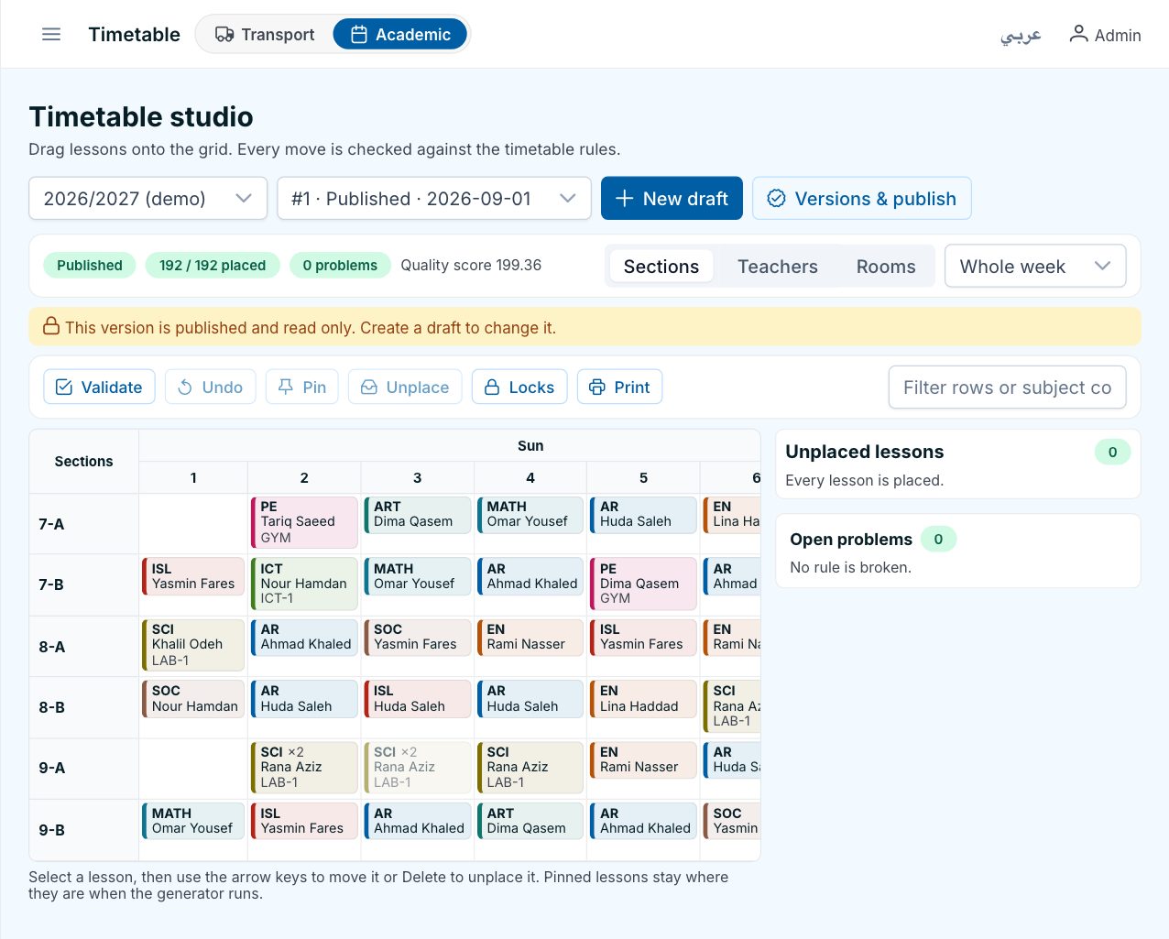
Task: Click the calendar icon in Academic
Action: (x=359, y=34)
